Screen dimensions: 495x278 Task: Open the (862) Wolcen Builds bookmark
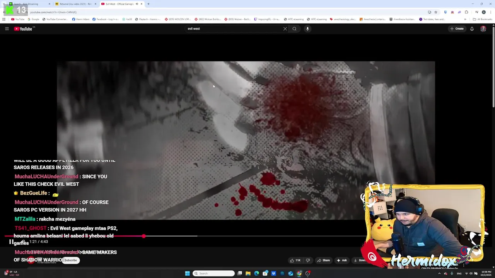(208, 19)
